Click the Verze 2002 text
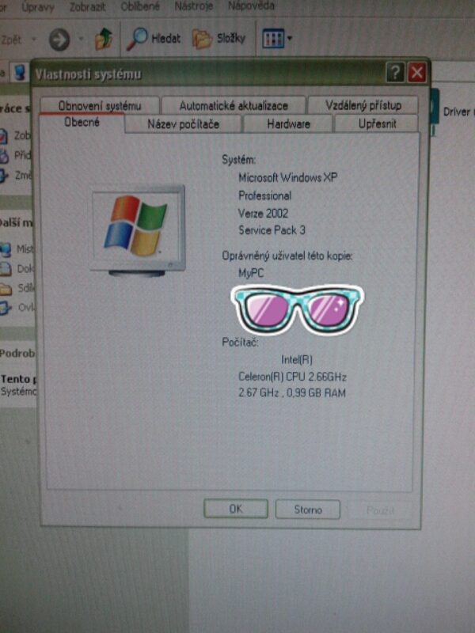Viewport: 475px width, 633px height. point(263,213)
